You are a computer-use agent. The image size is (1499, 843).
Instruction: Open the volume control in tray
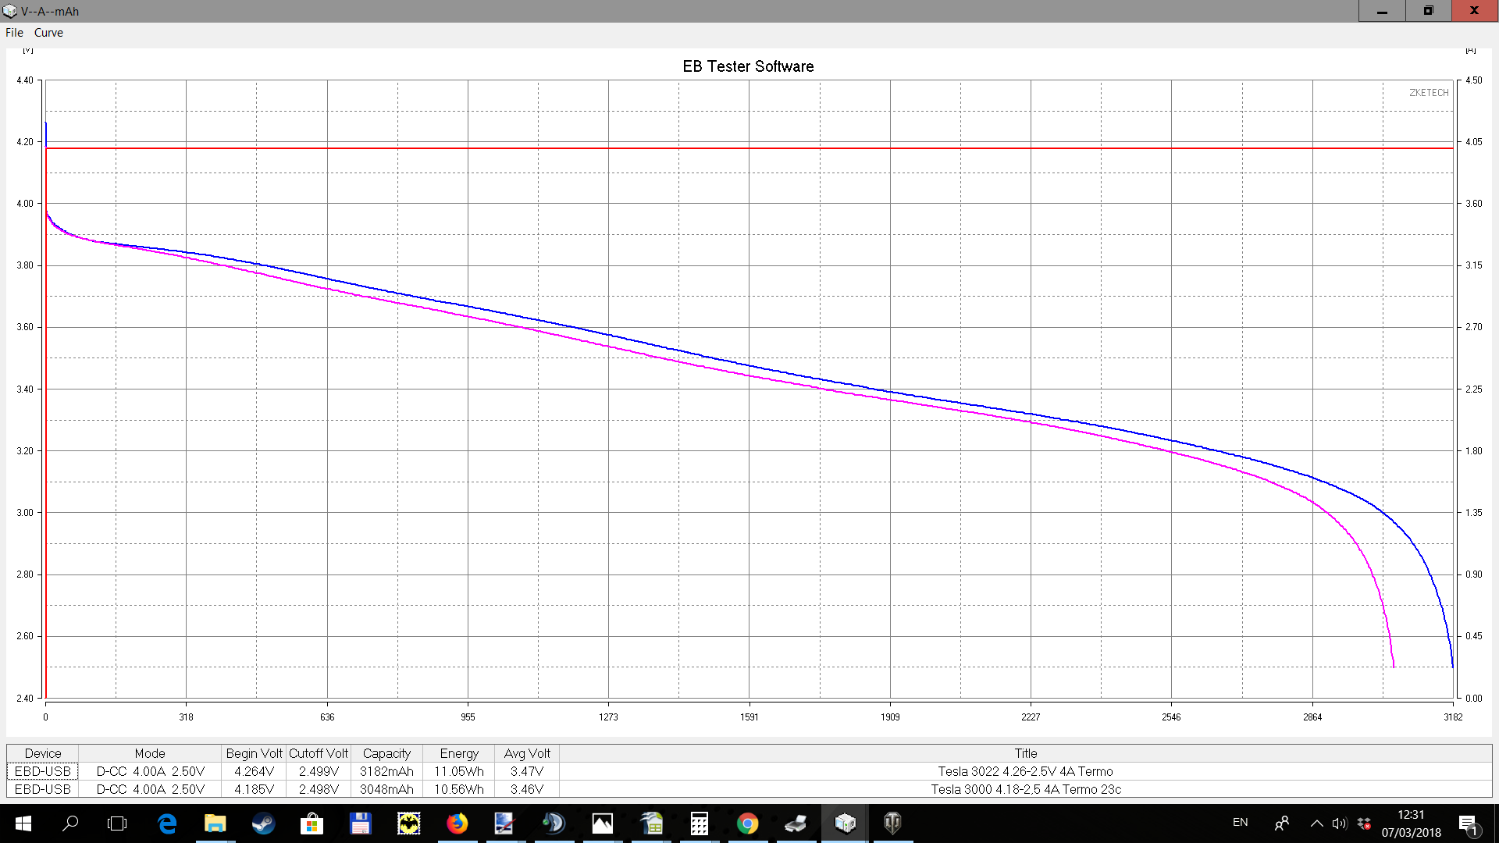click(x=1340, y=823)
